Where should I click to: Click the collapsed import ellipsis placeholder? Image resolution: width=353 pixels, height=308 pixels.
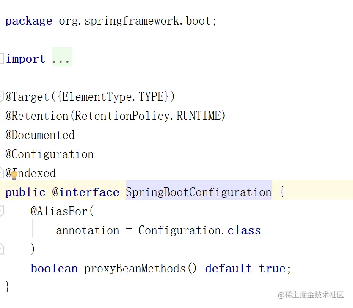click(x=62, y=56)
